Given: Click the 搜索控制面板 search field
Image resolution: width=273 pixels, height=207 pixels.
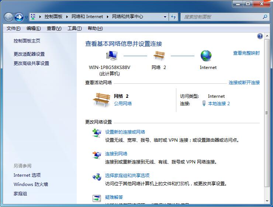Looking at the screenshot, I should [221, 17].
